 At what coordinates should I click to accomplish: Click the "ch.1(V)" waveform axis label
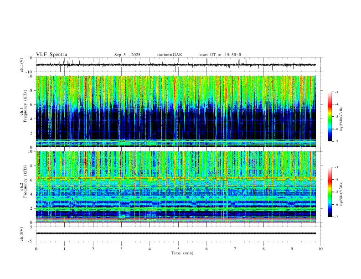(x=22, y=65)
